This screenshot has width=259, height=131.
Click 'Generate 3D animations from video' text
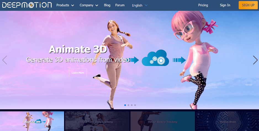coord(78,60)
